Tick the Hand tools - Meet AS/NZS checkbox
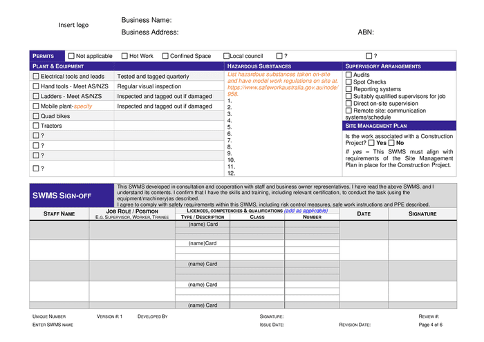Viewport: 484px width, 342px height. (36, 86)
